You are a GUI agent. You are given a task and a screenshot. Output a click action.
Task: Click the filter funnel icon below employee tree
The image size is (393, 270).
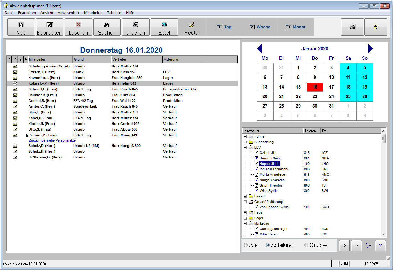381,245
